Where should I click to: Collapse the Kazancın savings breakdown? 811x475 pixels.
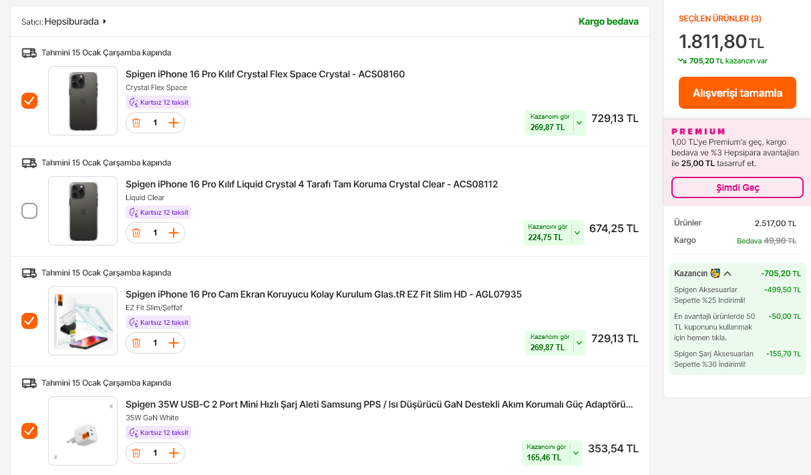[x=727, y=274]
